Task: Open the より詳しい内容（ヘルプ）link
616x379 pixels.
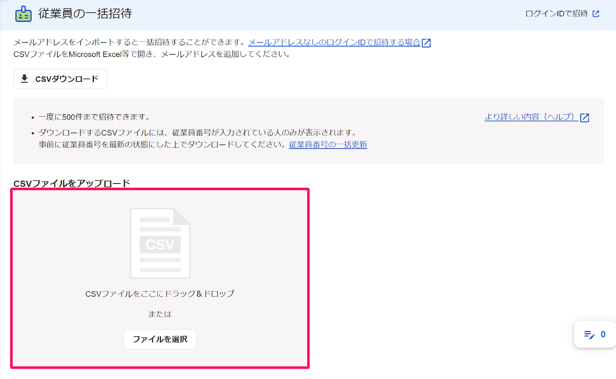Action: point(531,117)
